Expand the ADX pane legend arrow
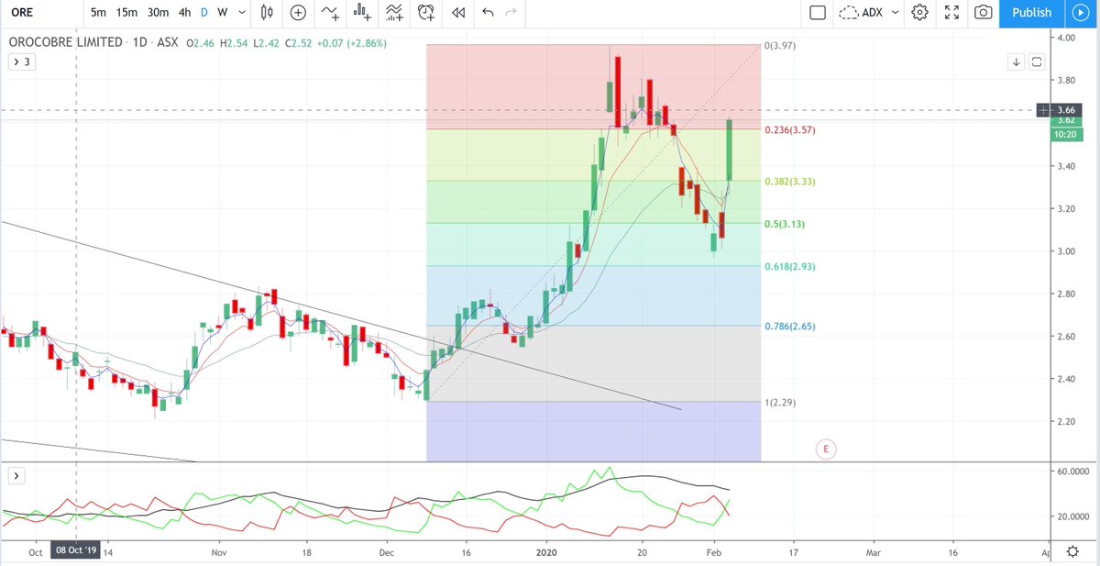 15,475
